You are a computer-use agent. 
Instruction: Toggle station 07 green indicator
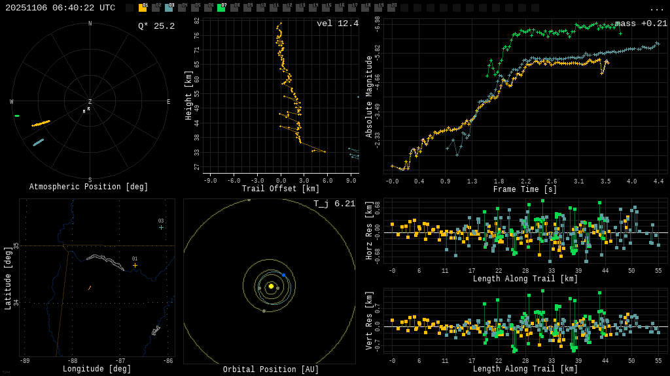[x=221, y=8]
